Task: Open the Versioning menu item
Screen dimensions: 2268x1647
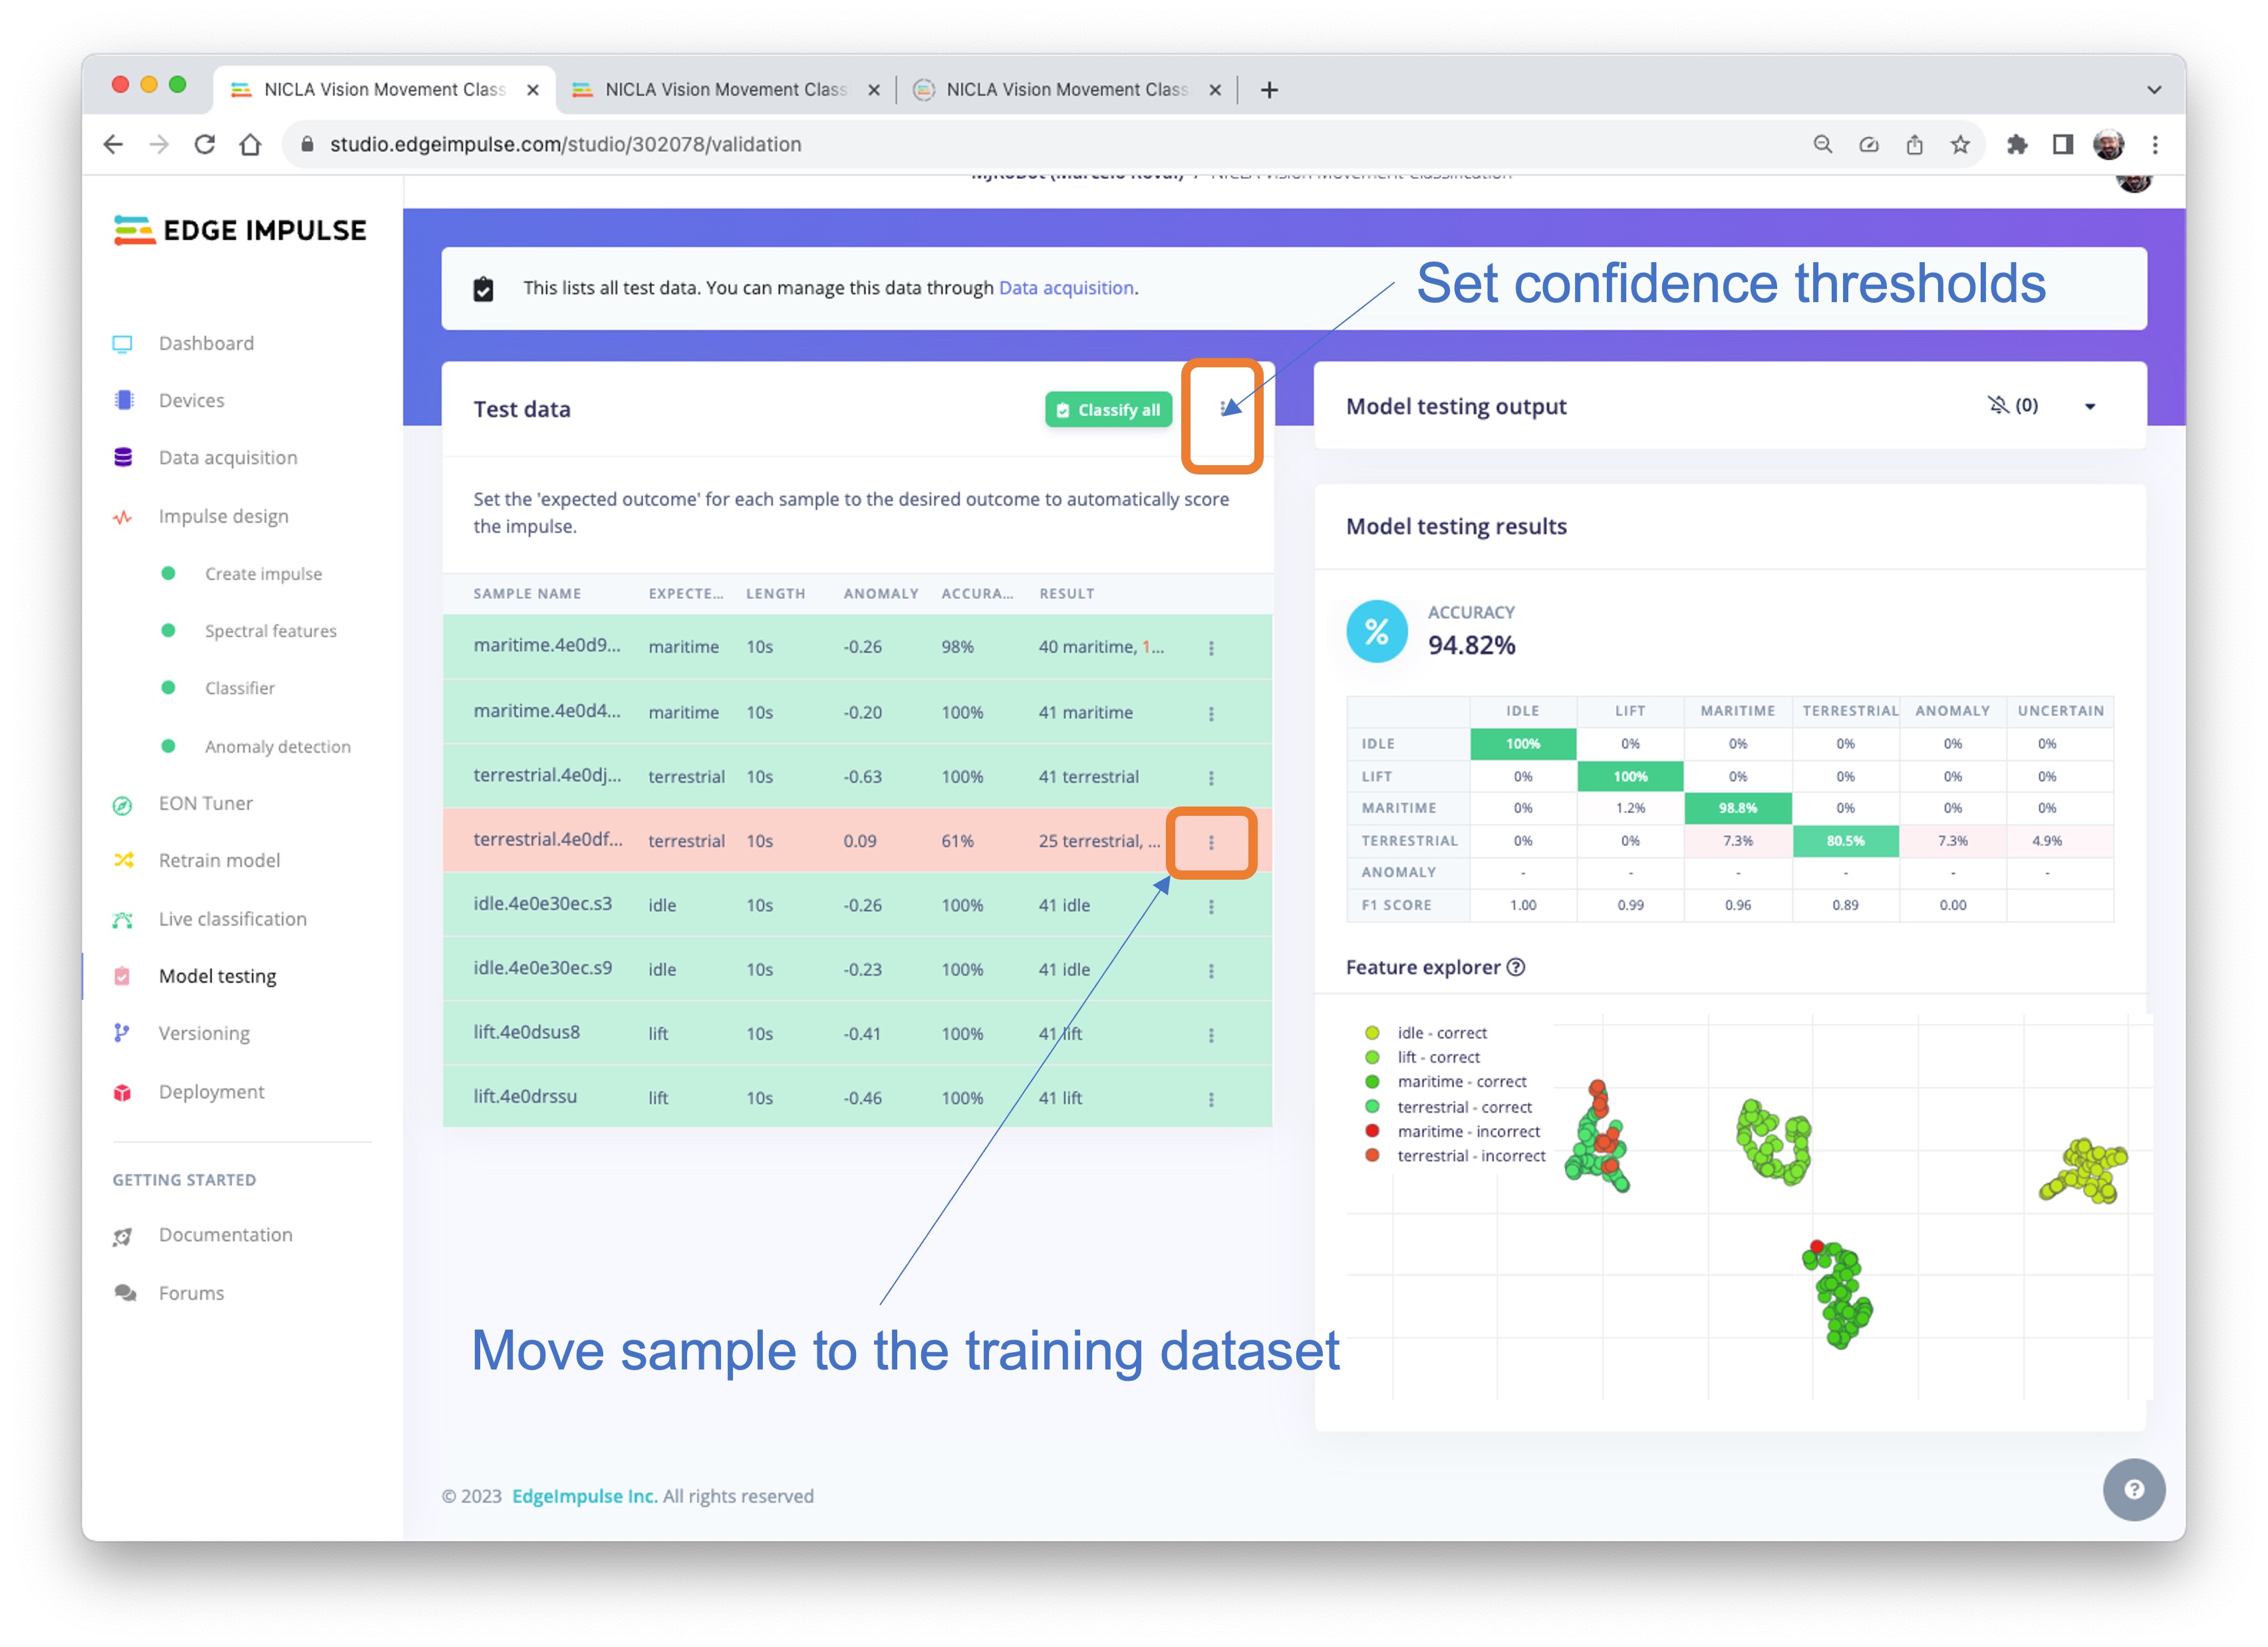Action: tap(204, 1033)
